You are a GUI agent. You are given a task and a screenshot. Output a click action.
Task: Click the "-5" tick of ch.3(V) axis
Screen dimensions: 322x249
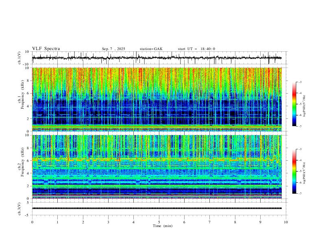[x=28, y=215]
